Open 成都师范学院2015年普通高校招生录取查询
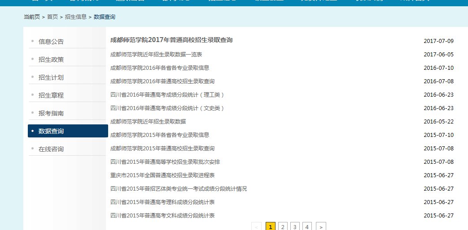468x230 pixels. 162,148
